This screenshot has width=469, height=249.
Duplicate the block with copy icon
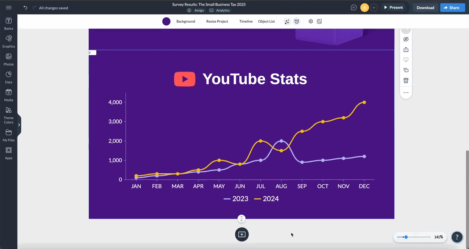coord(406,70)
